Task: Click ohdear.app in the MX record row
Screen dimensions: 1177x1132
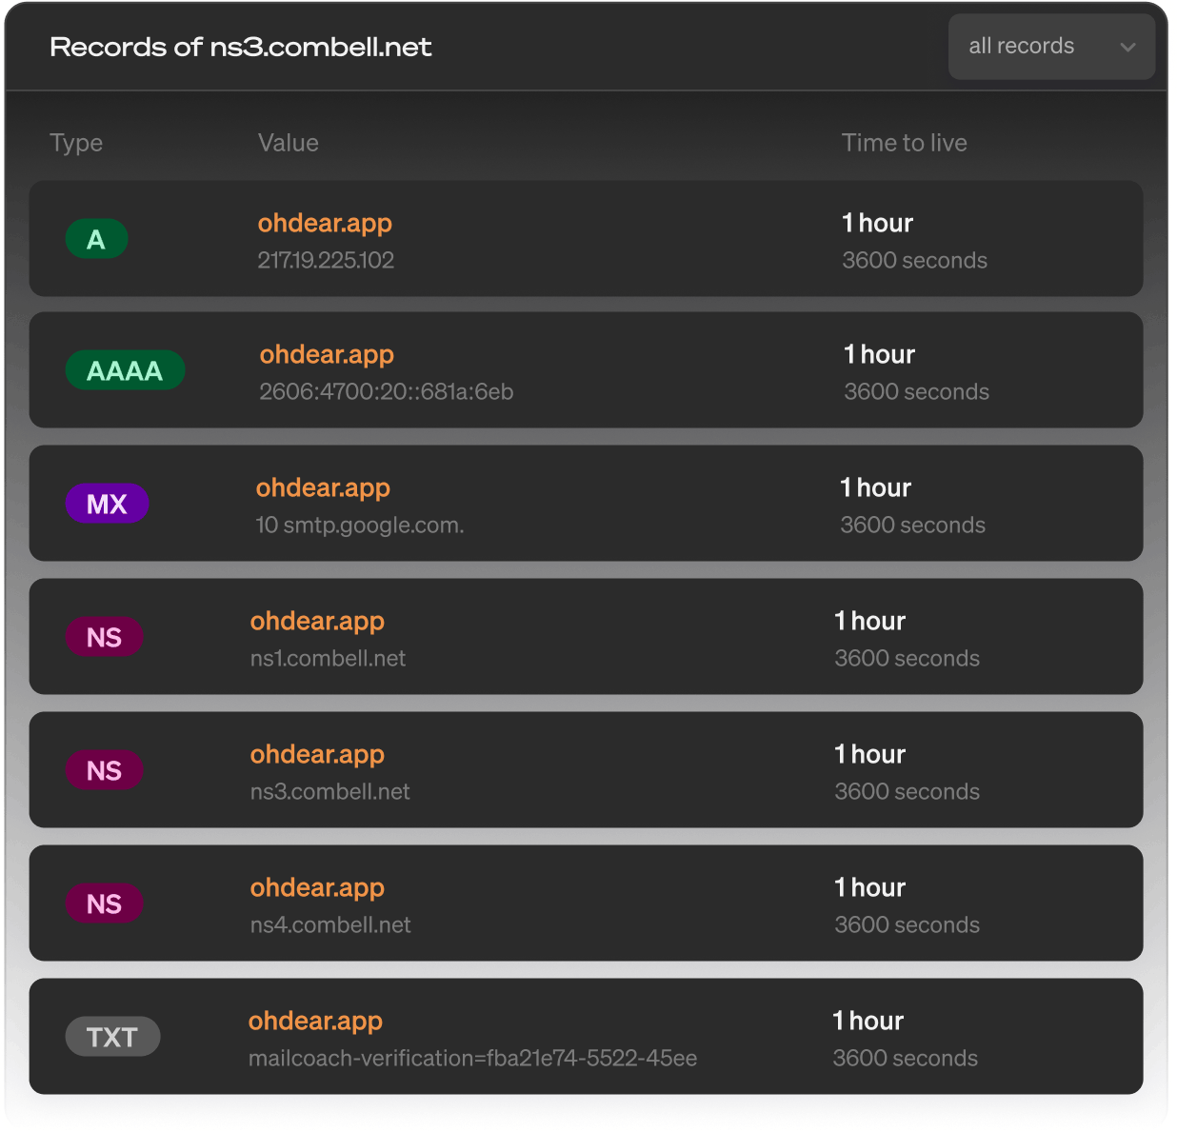Action: coord(323,487)
